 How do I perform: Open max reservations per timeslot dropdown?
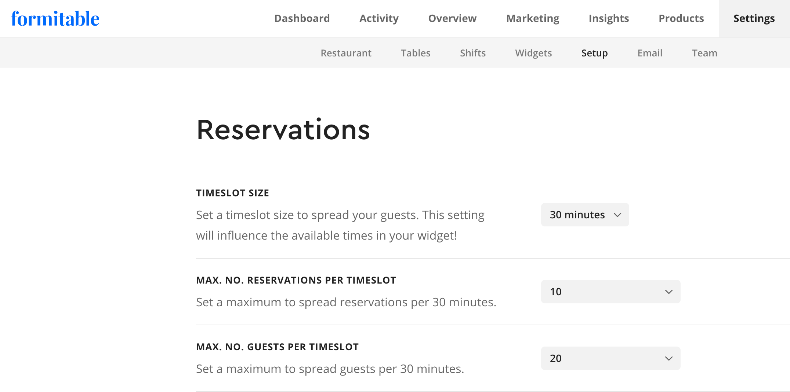(x=610, y=292)
